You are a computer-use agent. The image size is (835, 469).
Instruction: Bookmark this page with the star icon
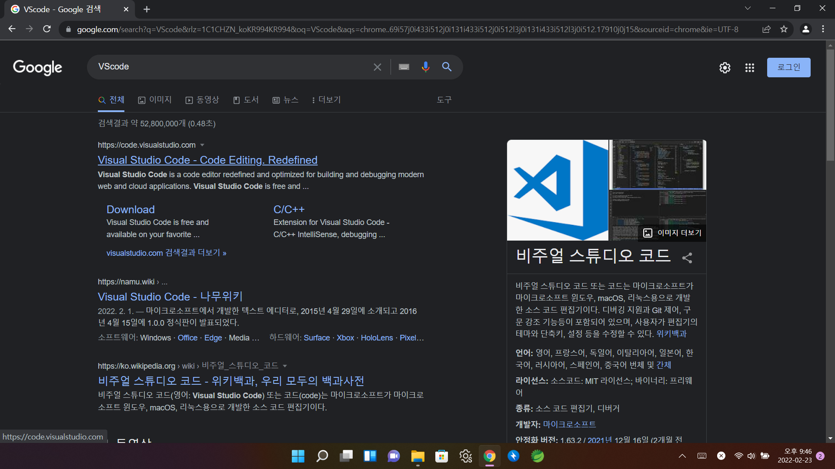click(784, 29)
